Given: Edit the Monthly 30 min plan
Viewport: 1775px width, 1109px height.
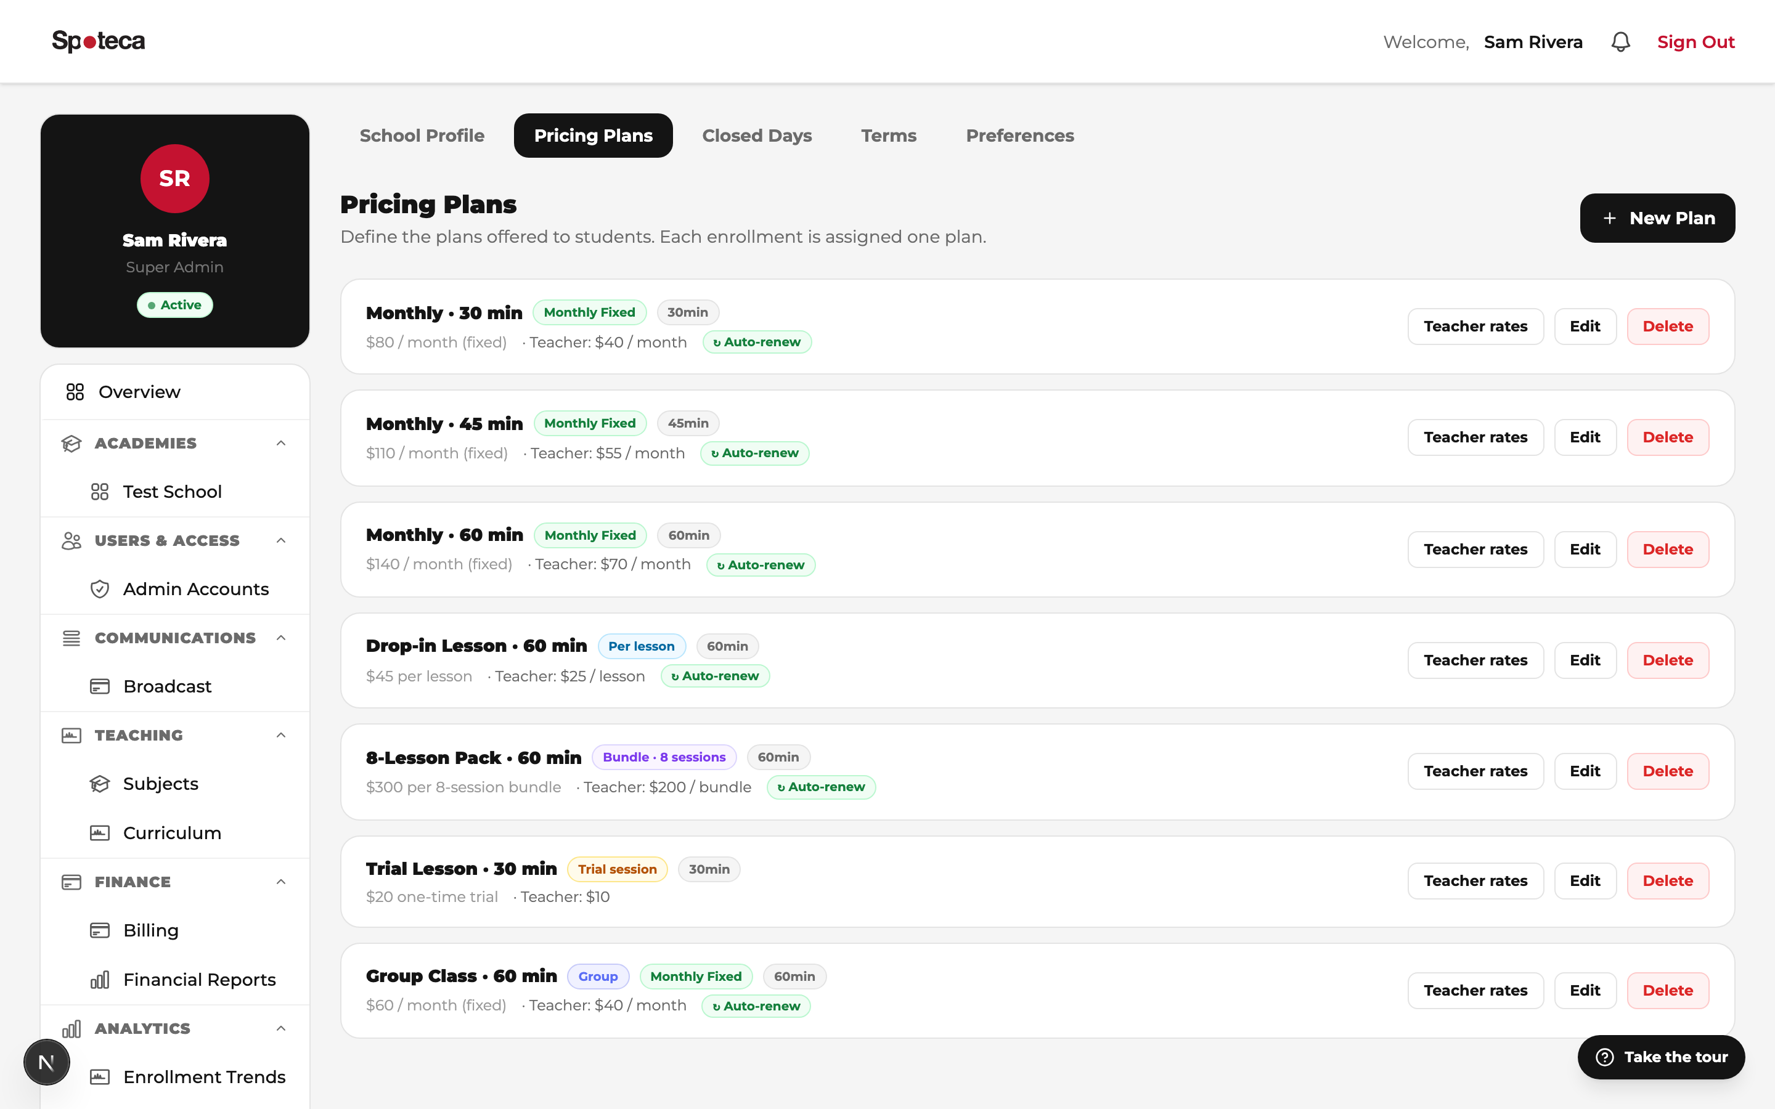Looking at the screenshot, I should [x=1585, y=327].
